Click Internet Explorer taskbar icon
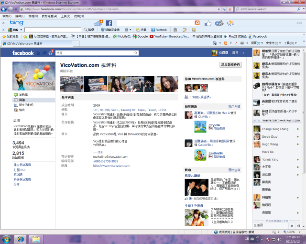This screenshot has width=306, height=244. (21, 239)
